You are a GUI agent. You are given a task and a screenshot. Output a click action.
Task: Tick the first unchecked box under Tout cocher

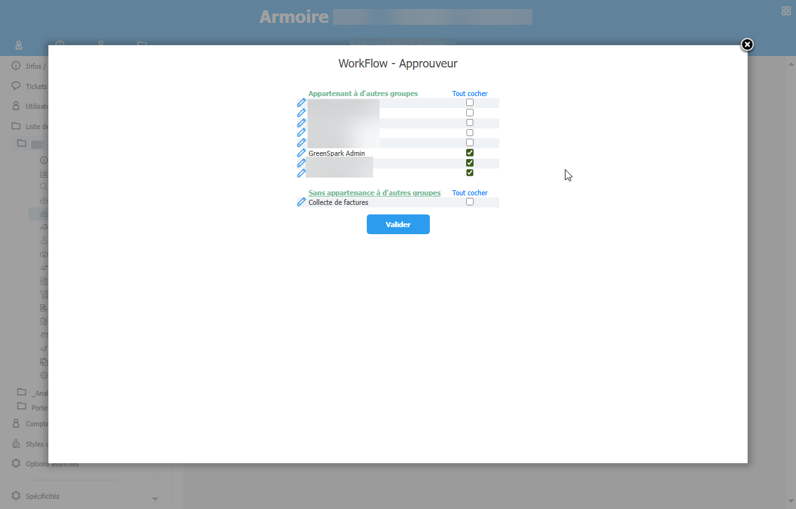click(470, 102)
